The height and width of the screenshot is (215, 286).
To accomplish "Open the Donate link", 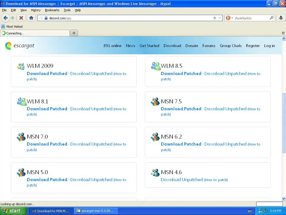I will tap(192, 46).
